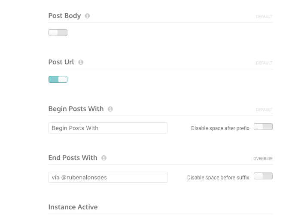Toggle Disable space before suffix switch

click(263, 176)
